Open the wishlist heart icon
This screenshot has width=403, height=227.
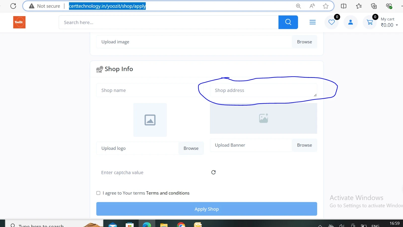[x=331, y=22]
